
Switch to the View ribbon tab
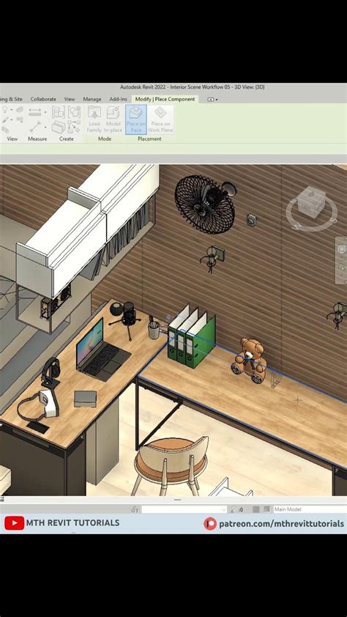coord(70,99)
